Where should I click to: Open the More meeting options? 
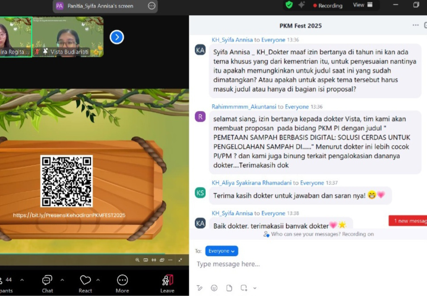pos(122,284)
